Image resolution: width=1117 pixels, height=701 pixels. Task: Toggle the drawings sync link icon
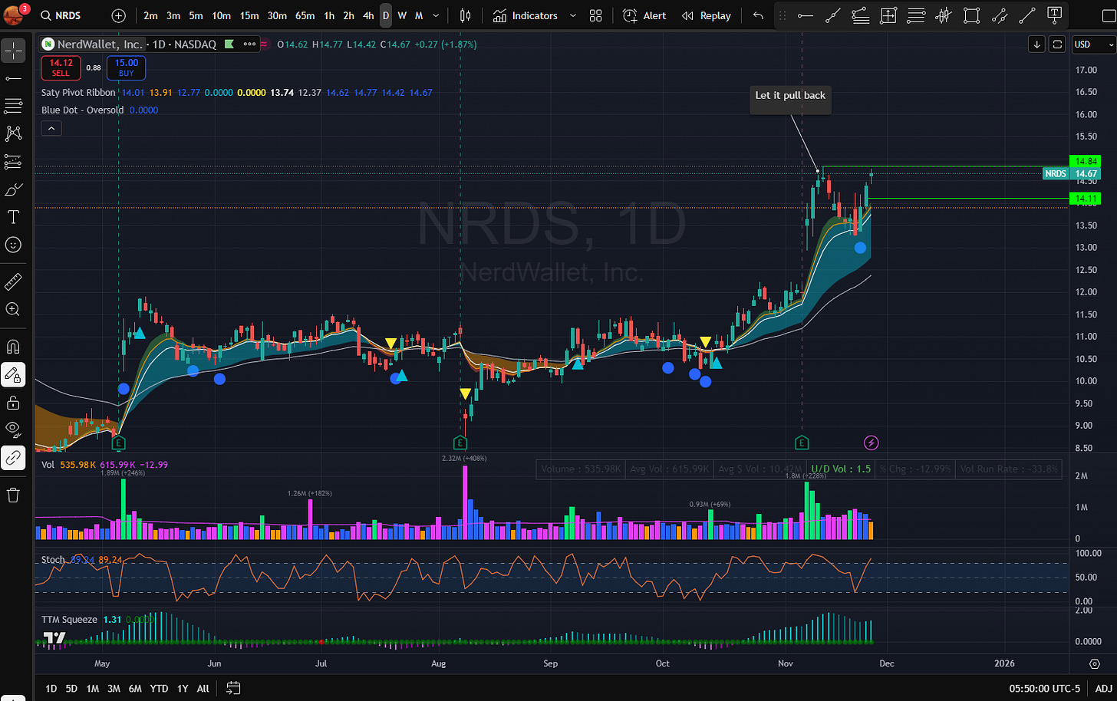click(13, 458)
